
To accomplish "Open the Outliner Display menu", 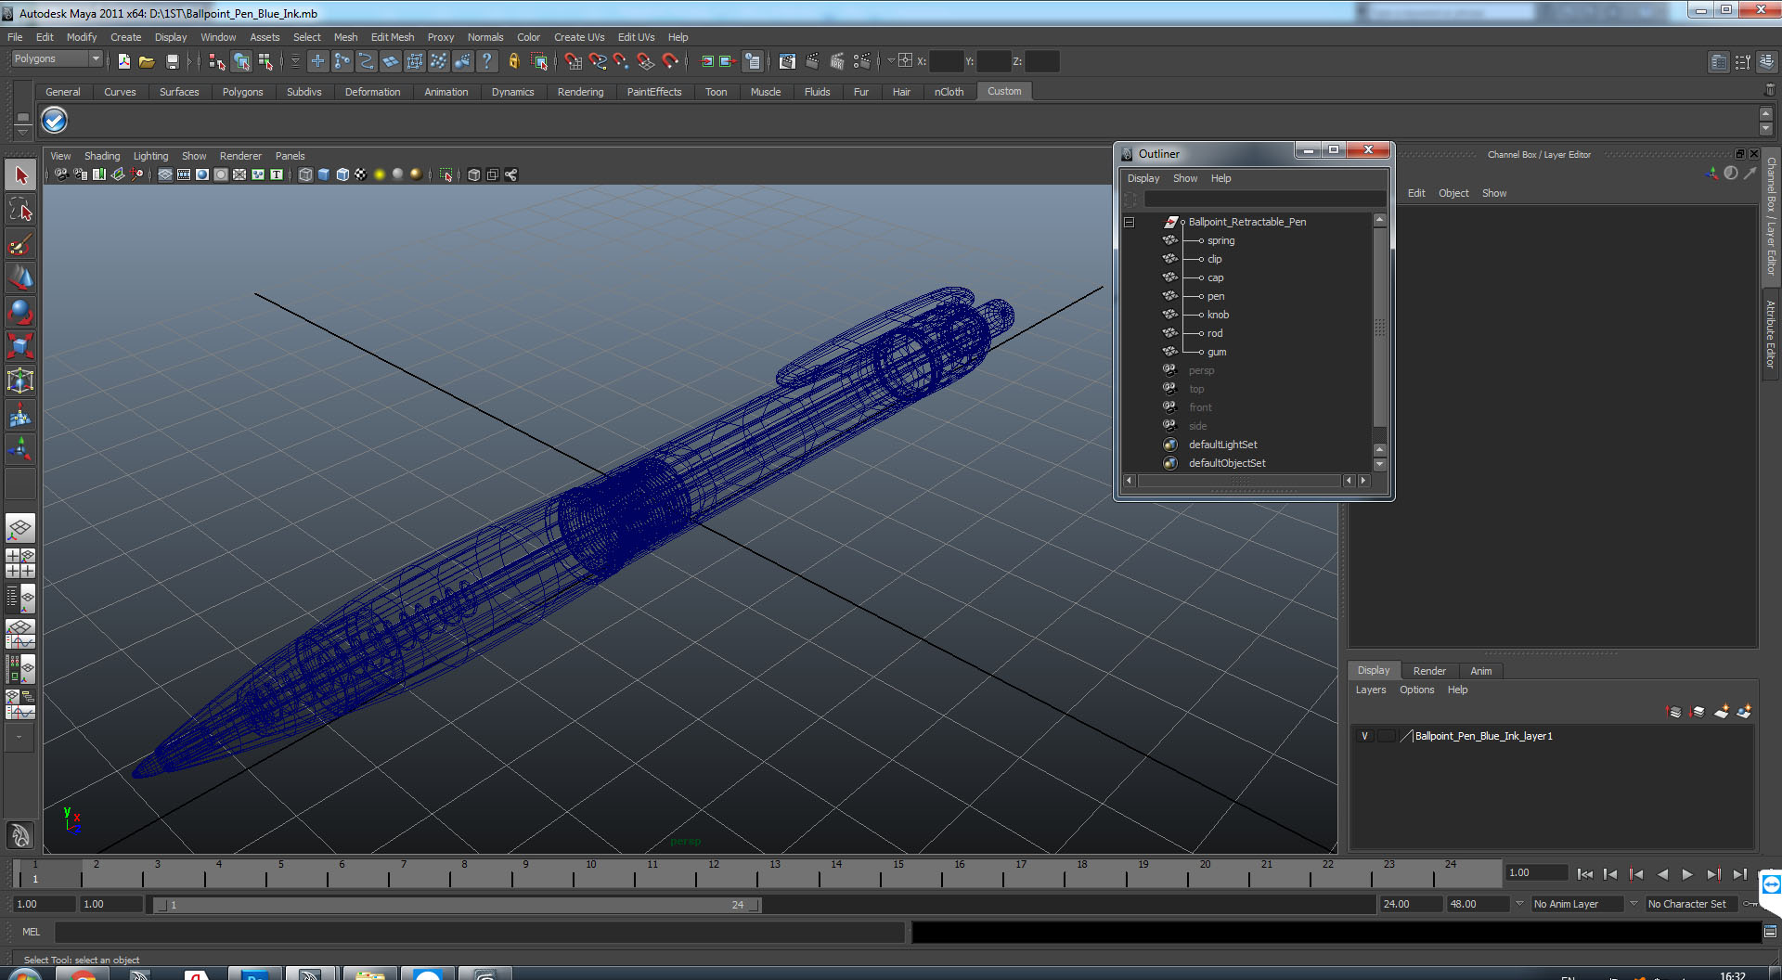I will click(x=1143, y=178).
